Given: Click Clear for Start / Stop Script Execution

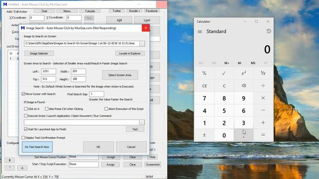Looking at the screenshot, I should 133,165.
